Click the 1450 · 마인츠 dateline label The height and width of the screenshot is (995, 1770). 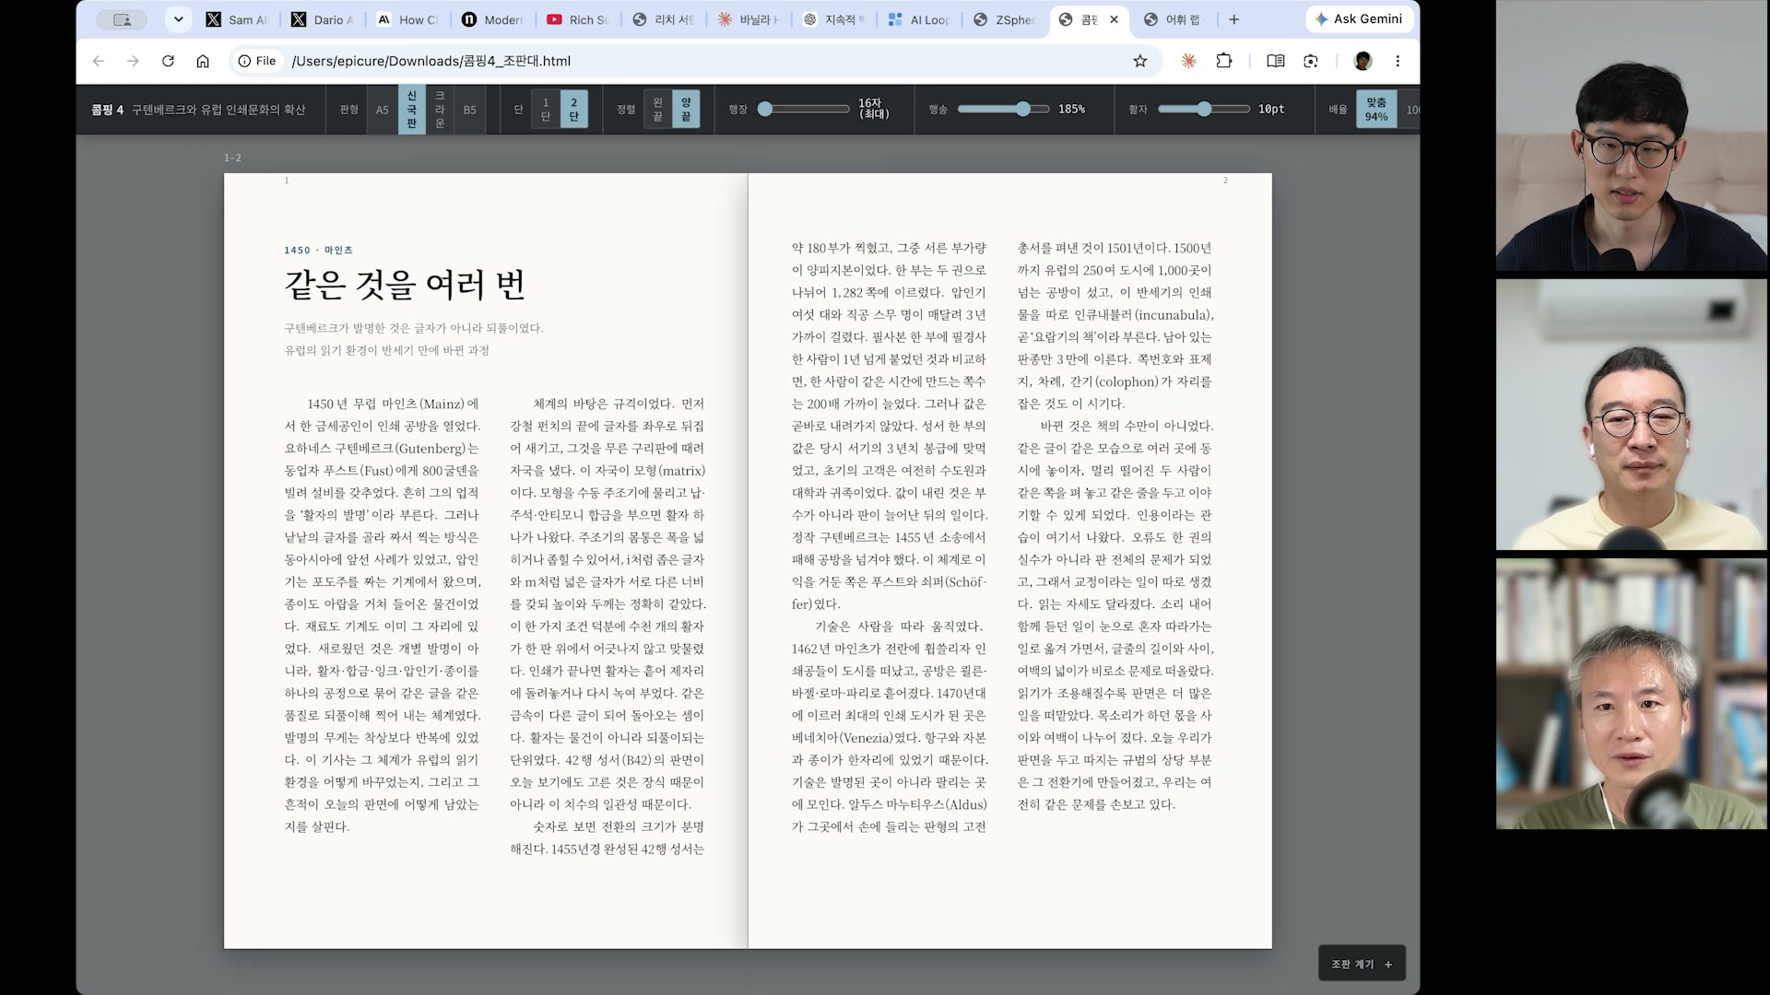point(319,250)
